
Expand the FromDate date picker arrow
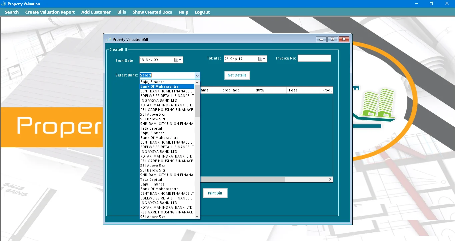[180, 60]
